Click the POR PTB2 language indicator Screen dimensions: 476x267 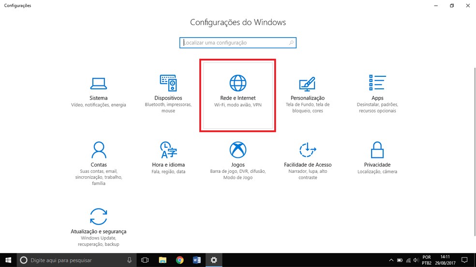pyautogui.click(x=427, y=260)
